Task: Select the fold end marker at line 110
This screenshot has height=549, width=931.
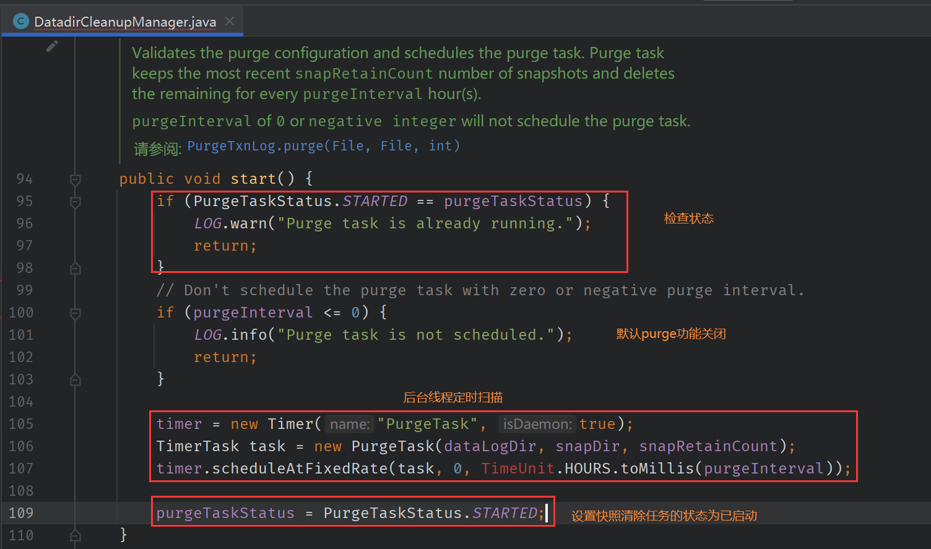Action: tap(76, 535)
